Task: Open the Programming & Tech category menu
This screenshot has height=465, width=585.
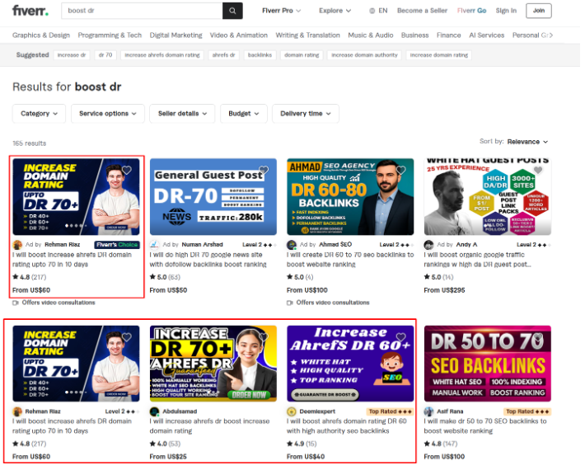Action: tap(110, 35)
